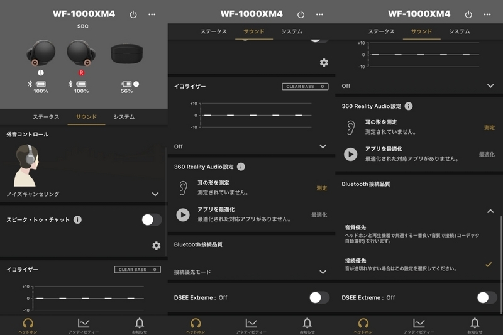Click the noise cancelling head illustration
Viewport: 503px width, 335px height.
click(x=26, y=165)
